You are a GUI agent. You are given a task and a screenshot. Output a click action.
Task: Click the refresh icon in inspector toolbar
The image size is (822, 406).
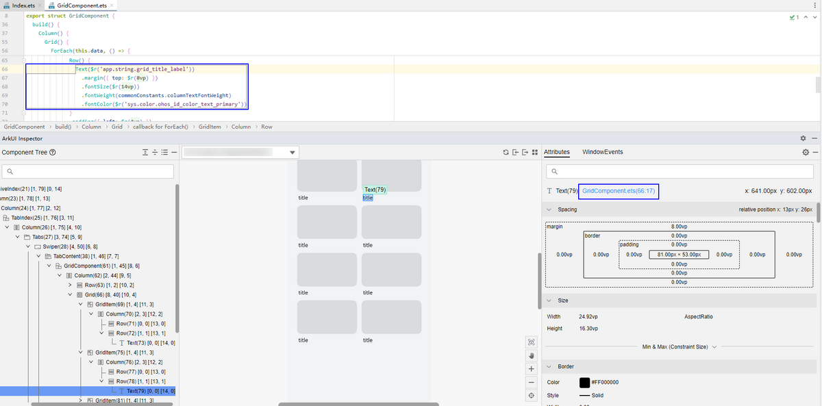(x=506, y=152)
